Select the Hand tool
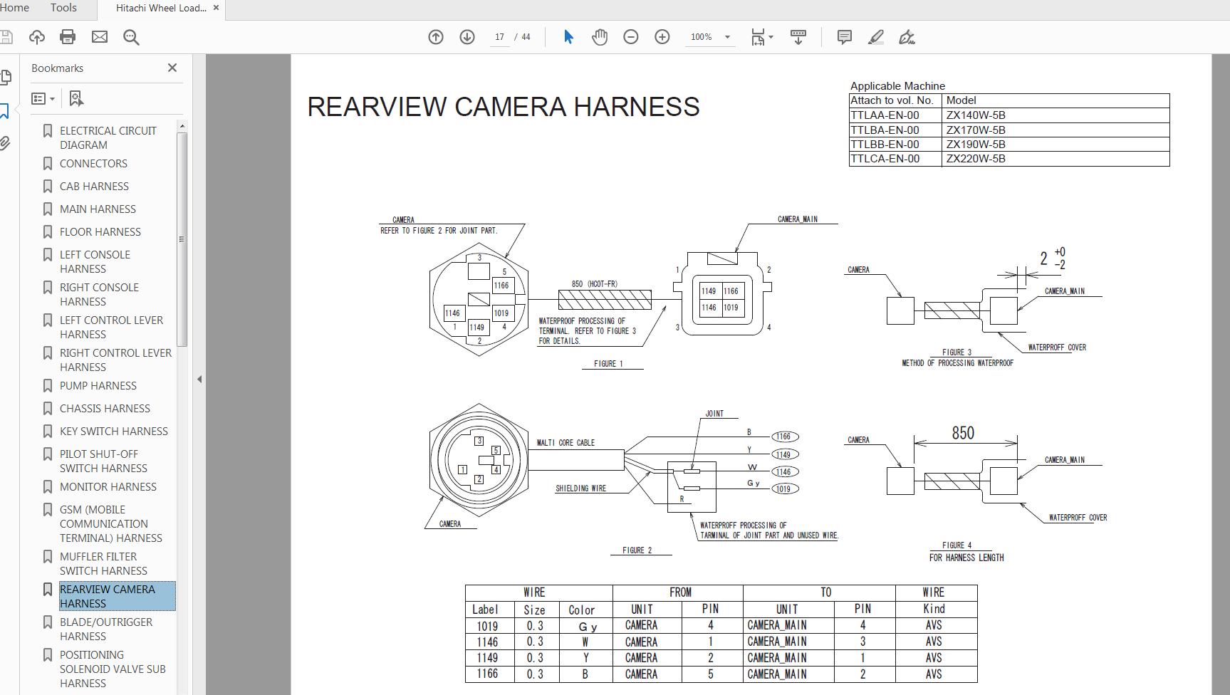Viewport: 1230px width, 695px height. 600,36
